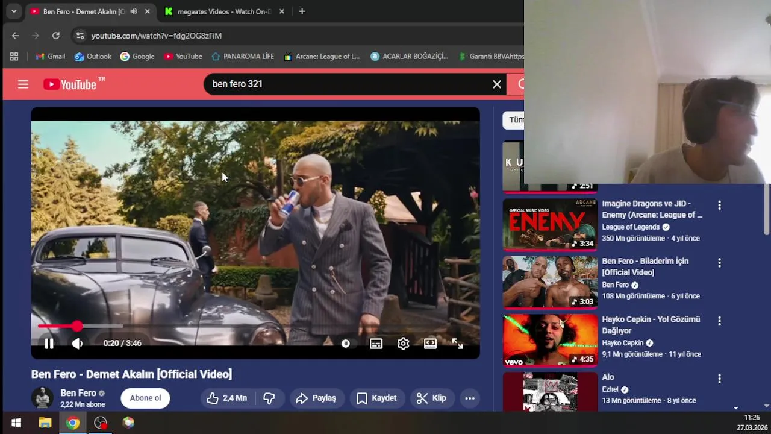This screenshot has height=434, width=771.
Task: Open the Gmail bookmark
Action: point(50,56)
